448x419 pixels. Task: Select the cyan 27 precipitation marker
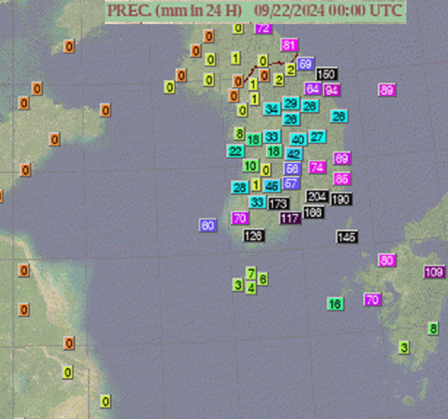(317, 137)
